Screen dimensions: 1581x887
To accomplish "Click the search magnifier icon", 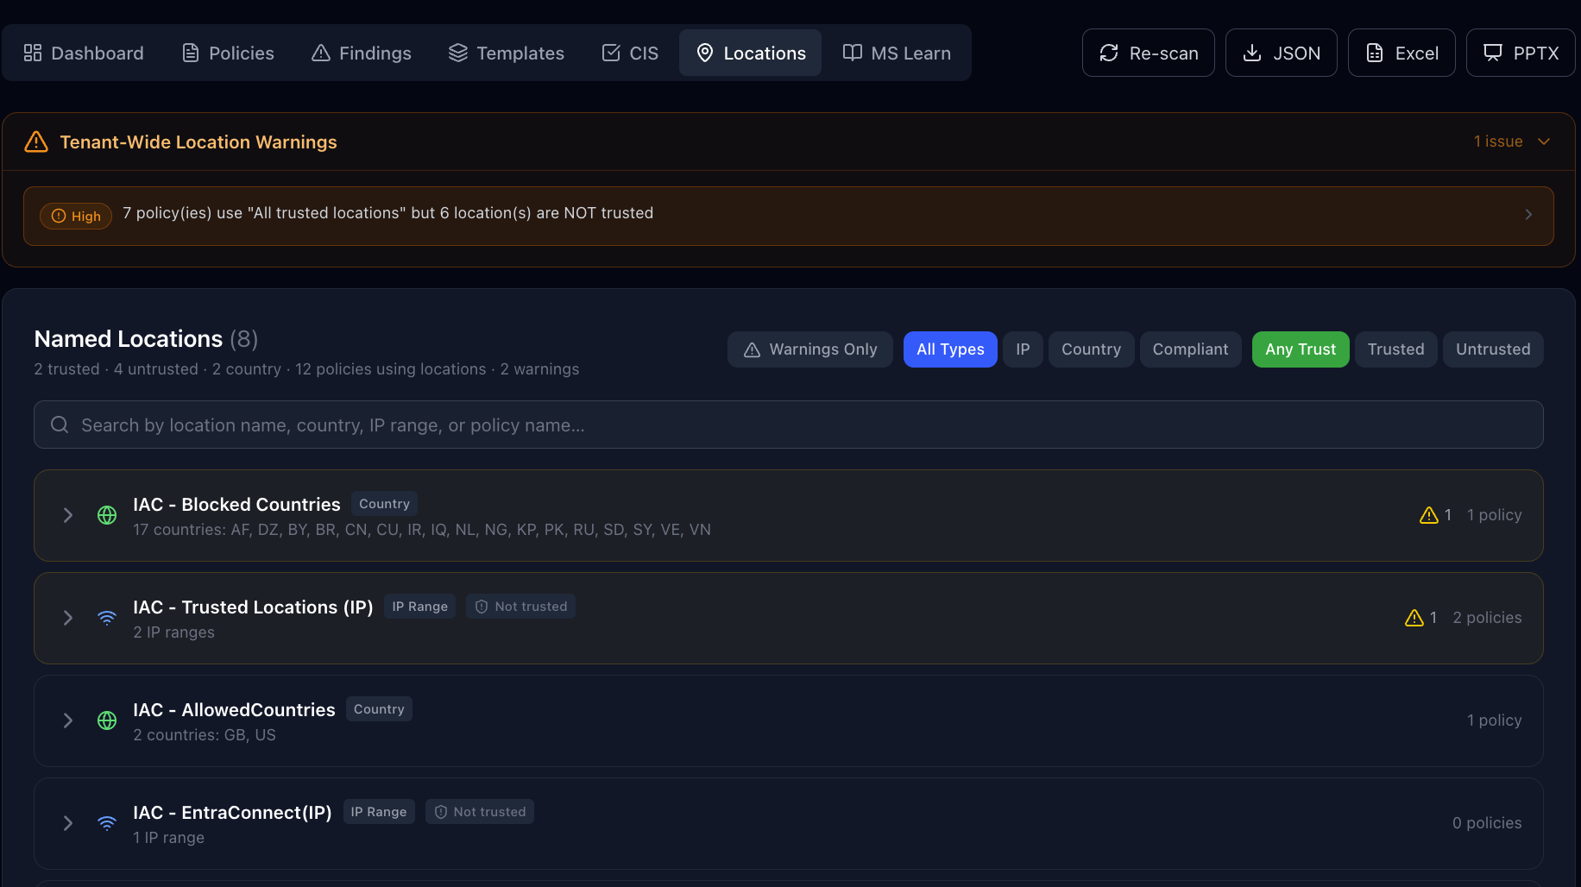I will (60, 425).
